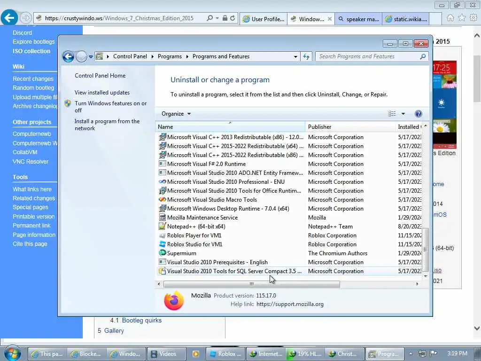Open Control Panel Home link
Viewport: 481px width, 361px height.
(x=100, y=76)
